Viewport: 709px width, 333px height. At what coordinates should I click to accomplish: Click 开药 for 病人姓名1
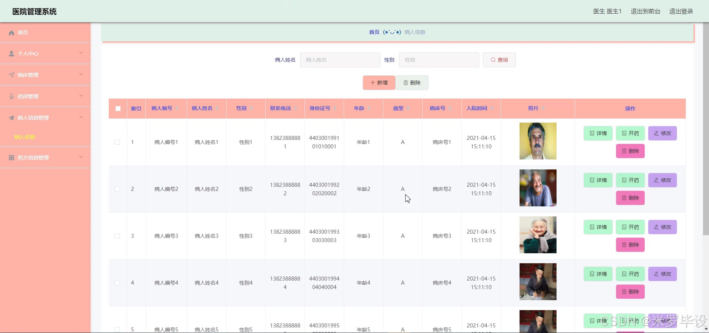pos(630,133)
